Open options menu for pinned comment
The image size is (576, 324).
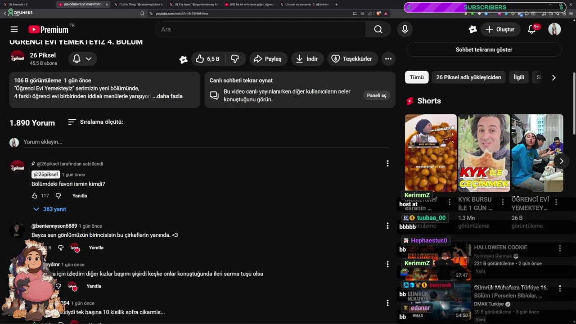(x=387, y=163)
